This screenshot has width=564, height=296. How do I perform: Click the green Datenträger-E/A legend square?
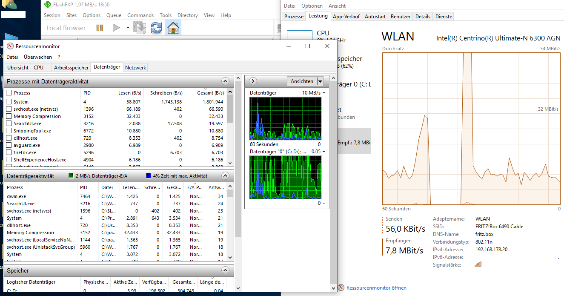pyautogui.click(x=71, y=176)
